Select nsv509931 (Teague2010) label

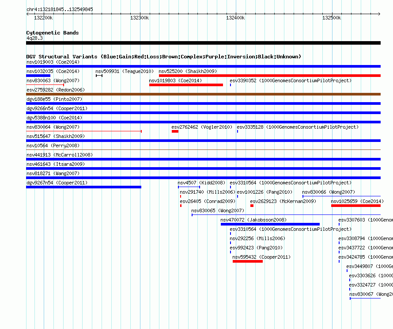pos(125,71)
